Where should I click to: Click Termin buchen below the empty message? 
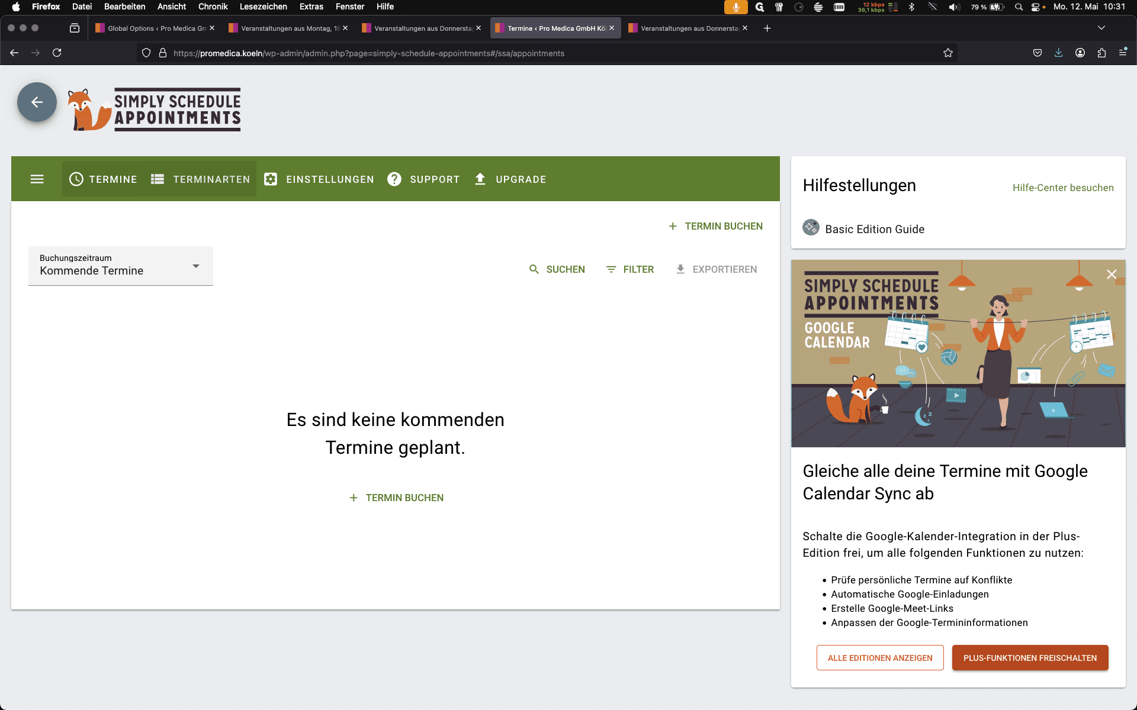click(x=396, y=498)
